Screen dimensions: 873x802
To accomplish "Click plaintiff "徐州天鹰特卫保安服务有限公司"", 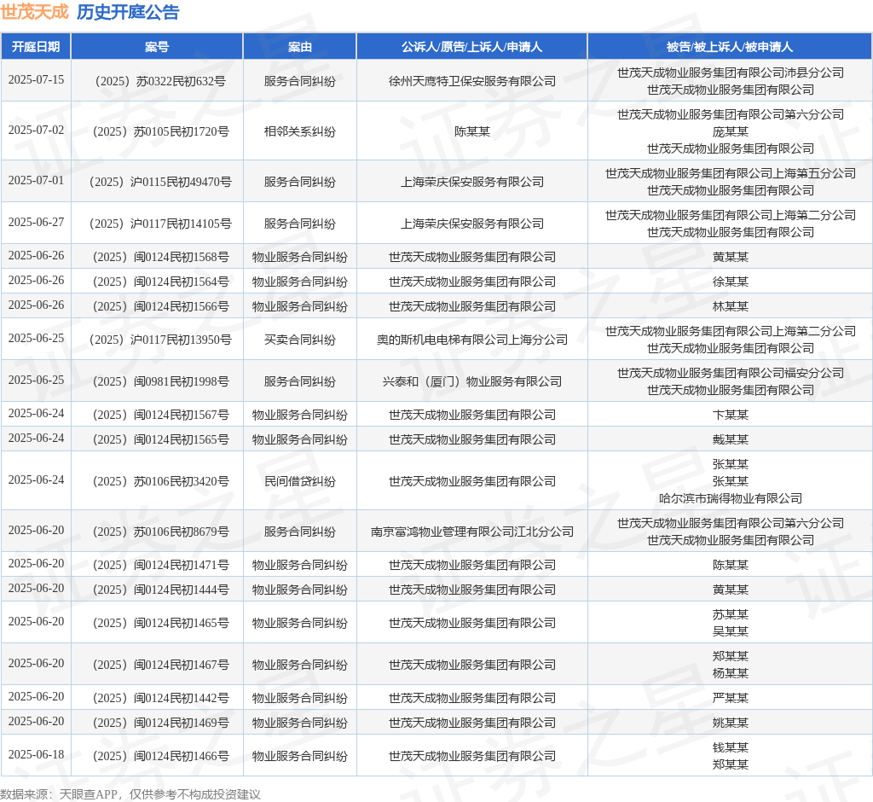I will (x=472, y=81).
